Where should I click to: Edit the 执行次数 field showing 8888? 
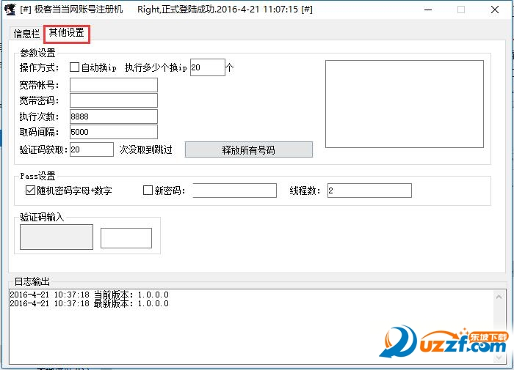(113, 116)
